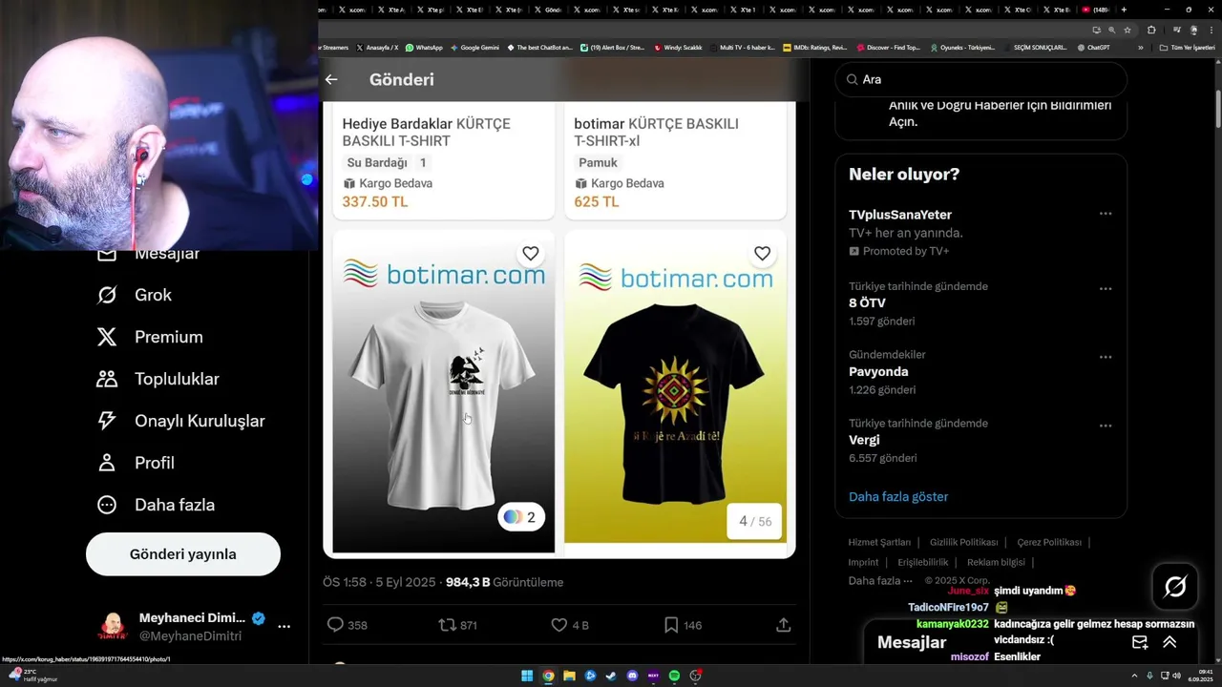This screenshot has height=687, width=1222.
Task: Open volume control in system tray
Action: [1176, 676]
